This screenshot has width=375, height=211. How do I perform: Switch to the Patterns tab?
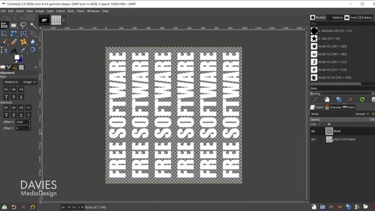(x=335, y=18)
